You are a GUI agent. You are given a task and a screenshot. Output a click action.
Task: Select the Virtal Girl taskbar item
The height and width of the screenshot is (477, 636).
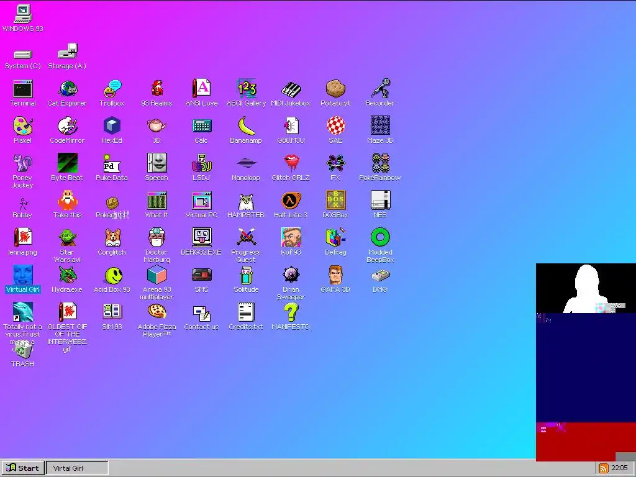(77, 468)
